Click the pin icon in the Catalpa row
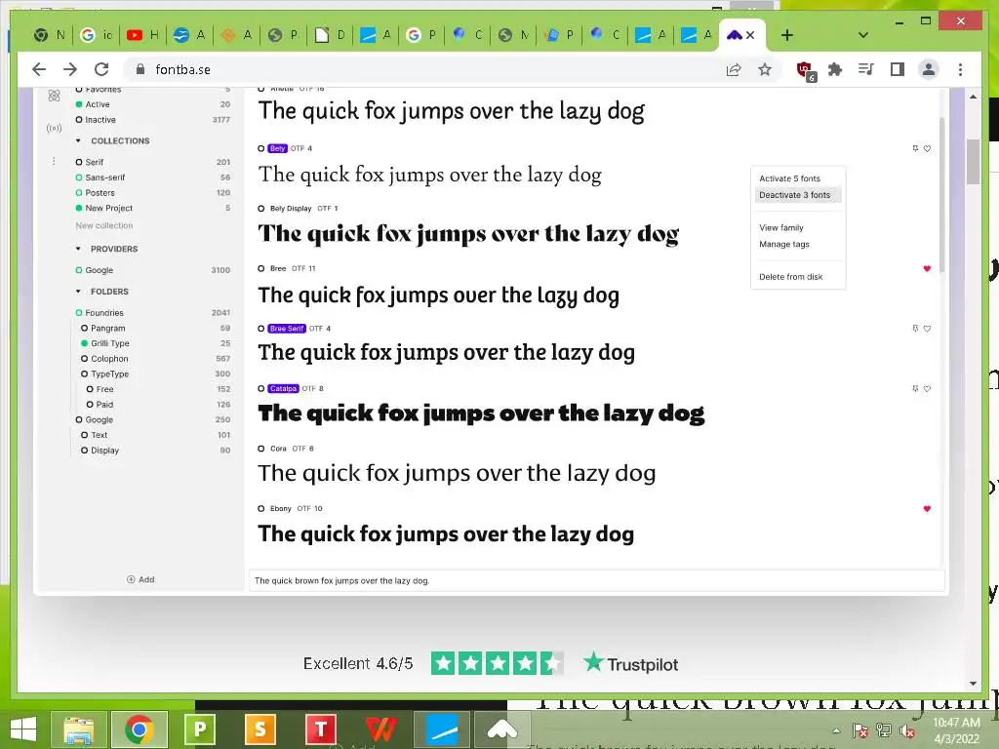The image size is (999, 749). pos(915,388)
